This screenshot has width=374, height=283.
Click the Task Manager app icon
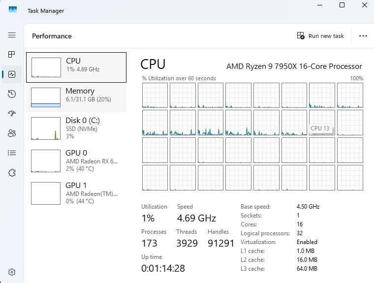(13, 9)
